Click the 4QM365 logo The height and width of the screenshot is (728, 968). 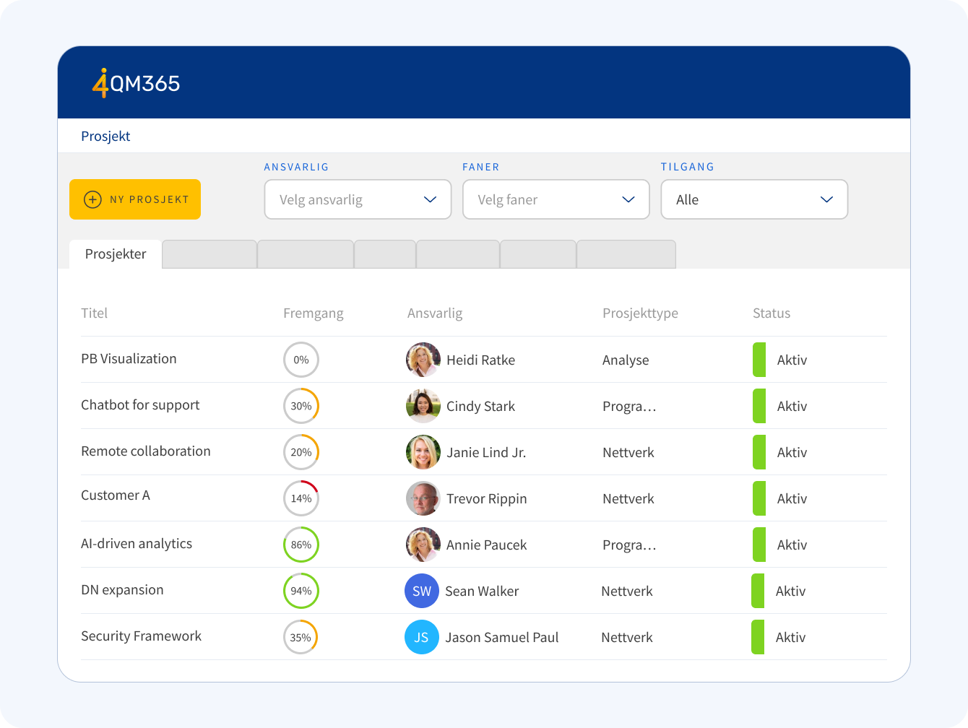pos(136,83)
